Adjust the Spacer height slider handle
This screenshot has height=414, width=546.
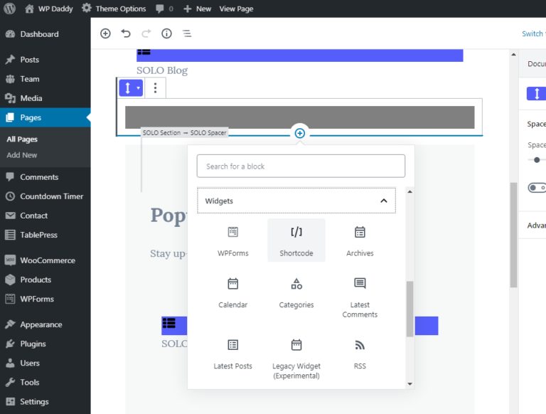click(537, 160)
